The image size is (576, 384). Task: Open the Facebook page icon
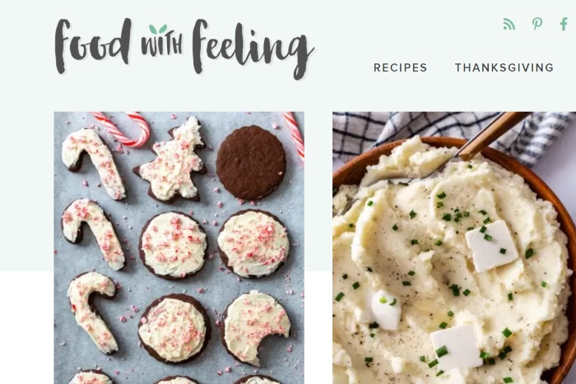(x=564, y=24)
